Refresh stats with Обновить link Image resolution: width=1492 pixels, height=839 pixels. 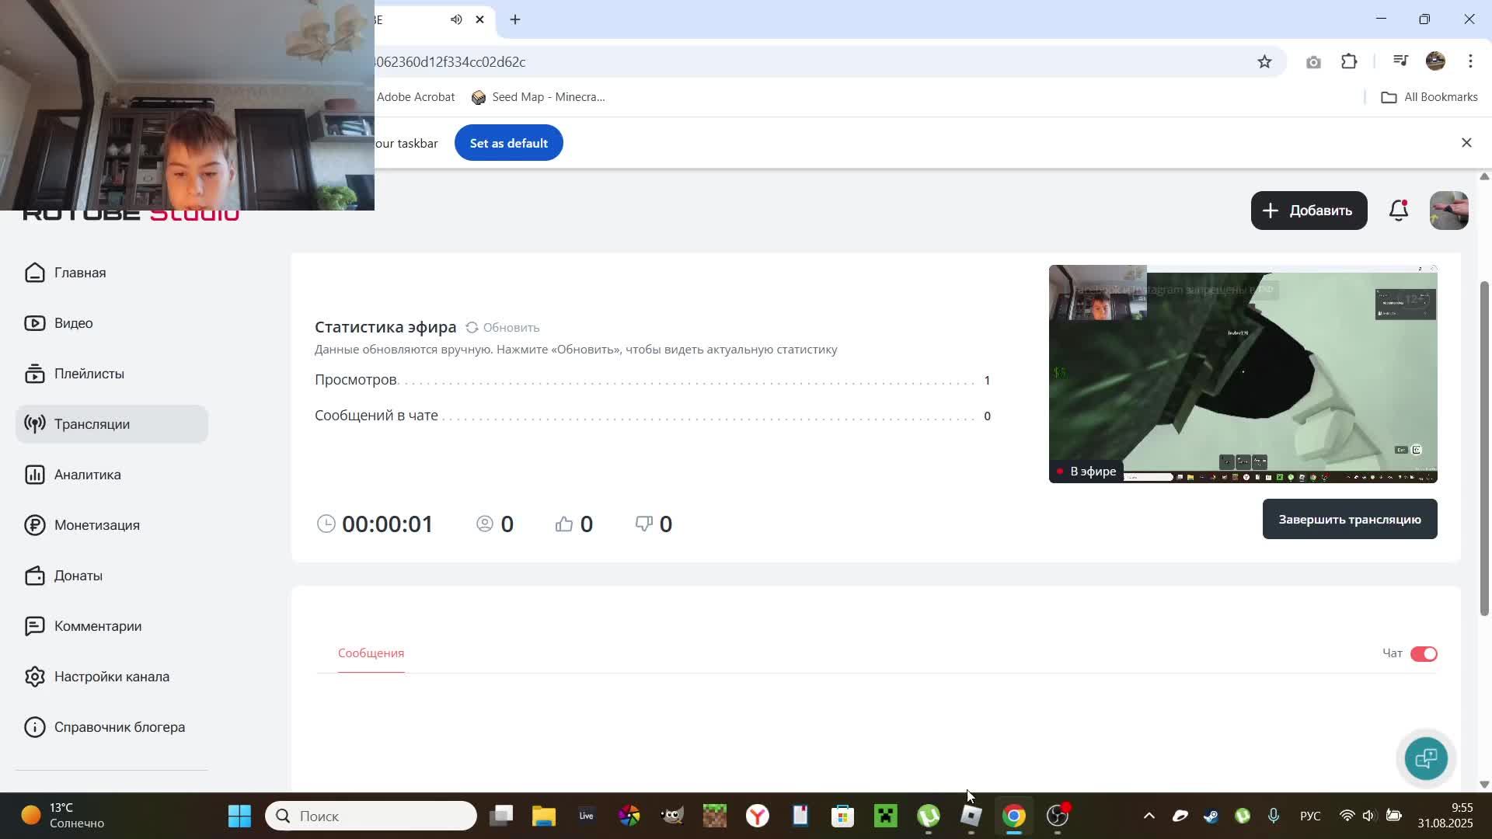(502, 328)
